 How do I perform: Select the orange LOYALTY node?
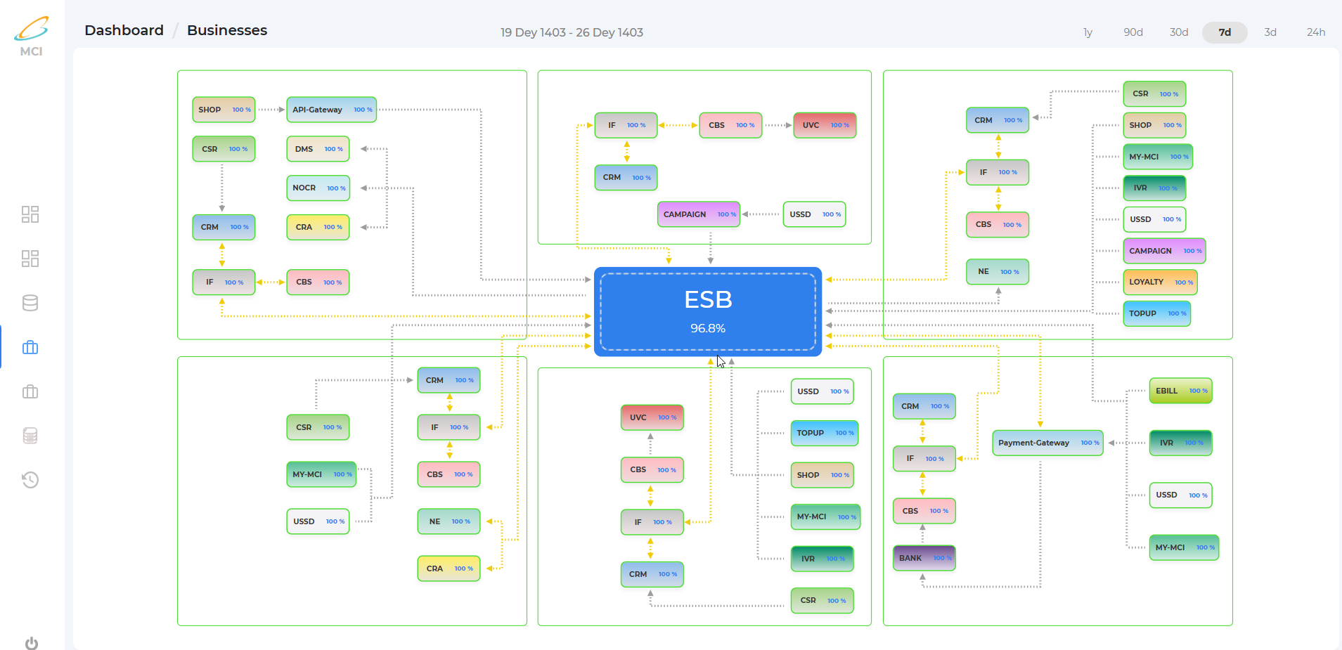point(1159,282)
